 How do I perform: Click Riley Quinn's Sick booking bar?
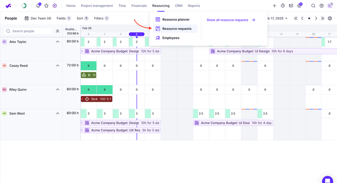(97, 99)
